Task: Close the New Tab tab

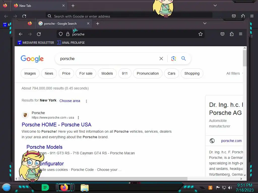Action: tap(63, 6)
